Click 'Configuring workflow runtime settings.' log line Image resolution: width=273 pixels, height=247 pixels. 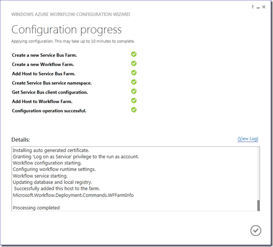click(x=54, y=169)
